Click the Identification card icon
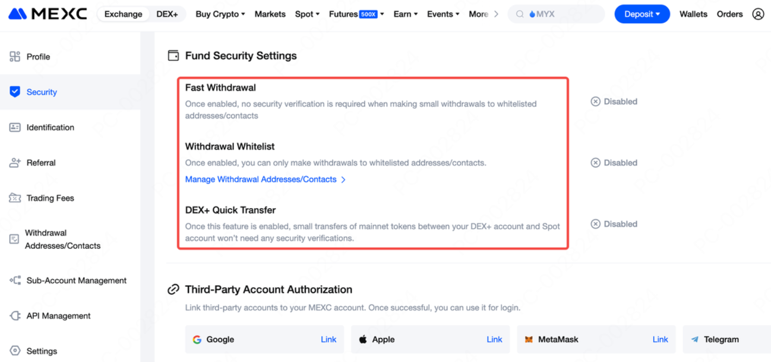This screenshot has height=362, width=771. pos(15,127)
